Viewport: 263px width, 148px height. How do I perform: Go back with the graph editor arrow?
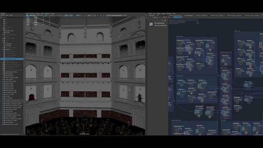pyautogui.click(x=169, y=17)
